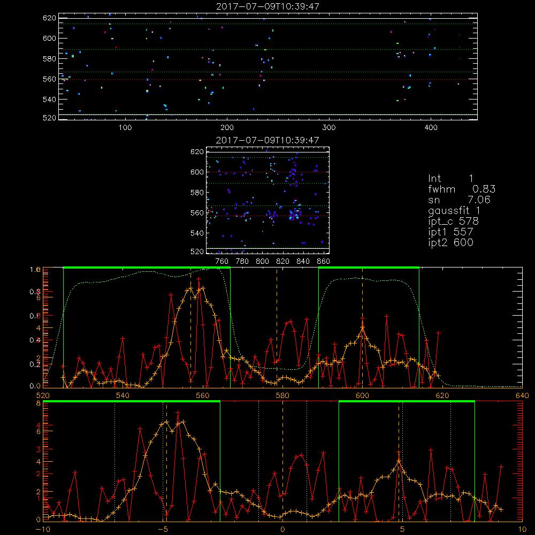This screenshot has width=535, height=535.
Task: Click orange x-axis label 560 on profile plot
Action: point(203,396)
